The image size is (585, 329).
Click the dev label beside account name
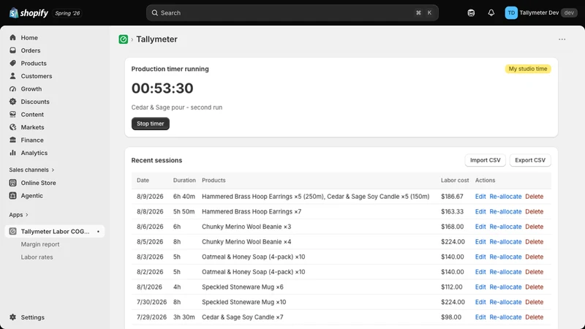[569, 12]
